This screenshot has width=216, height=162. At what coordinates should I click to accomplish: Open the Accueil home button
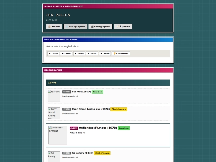tap(54, 26)
